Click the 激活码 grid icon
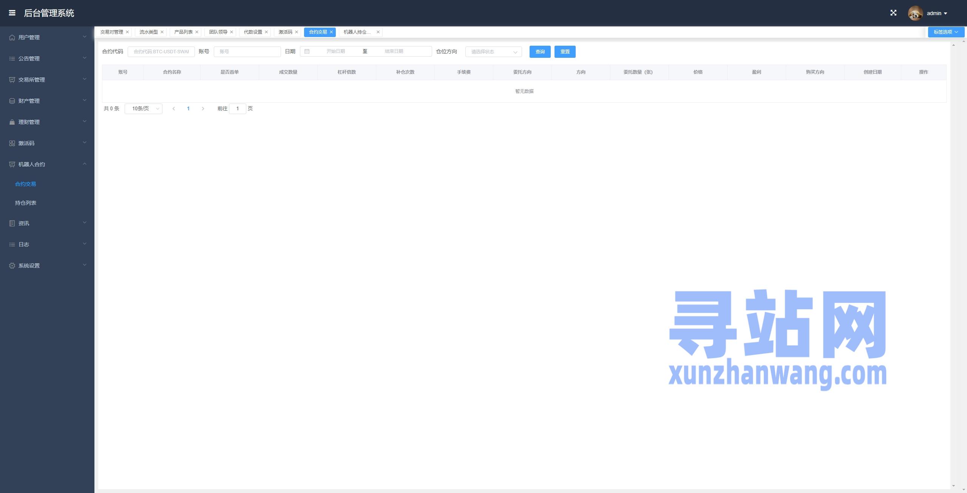The image size is (967, 493). 12,143
